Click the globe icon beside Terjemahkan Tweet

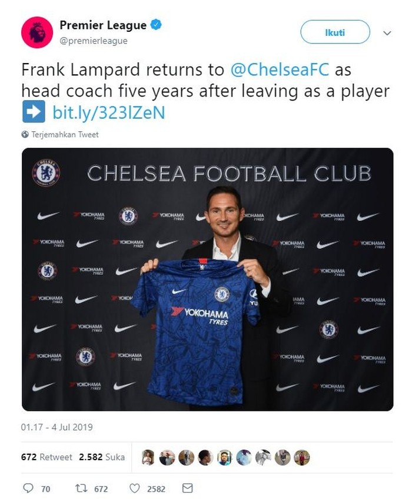pyautogui.click(x=25, y=134)
